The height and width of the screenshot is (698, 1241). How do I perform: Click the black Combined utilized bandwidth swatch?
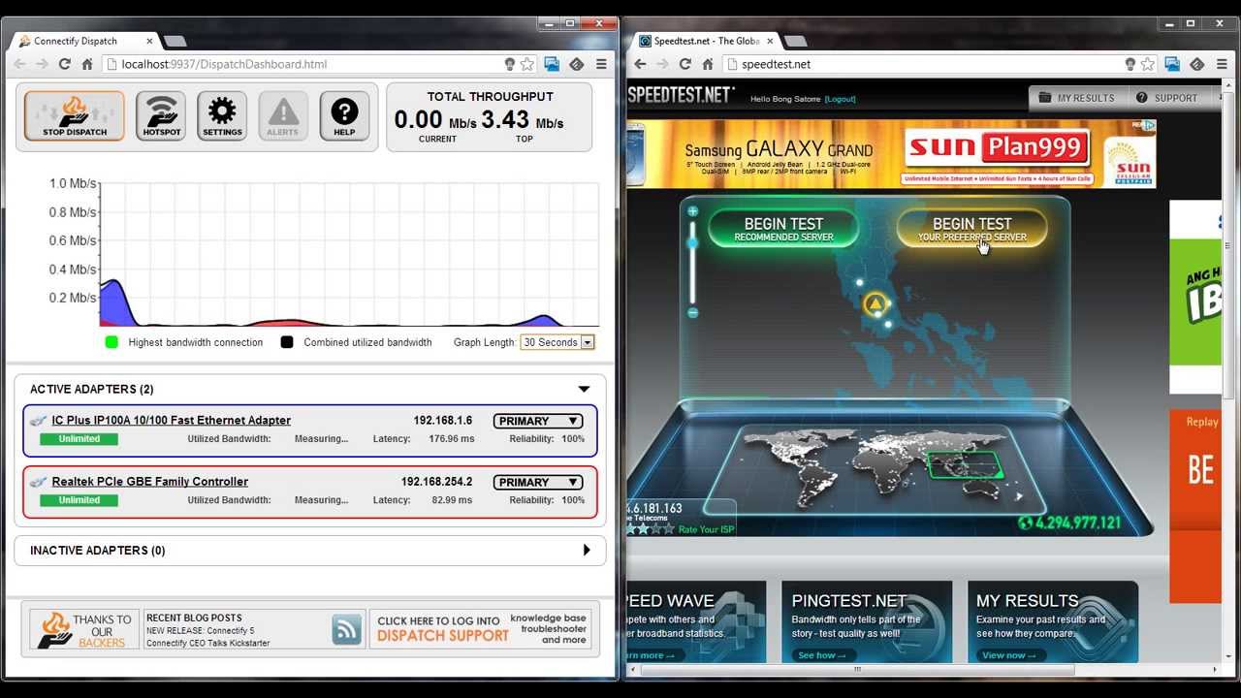coord(287,342)
